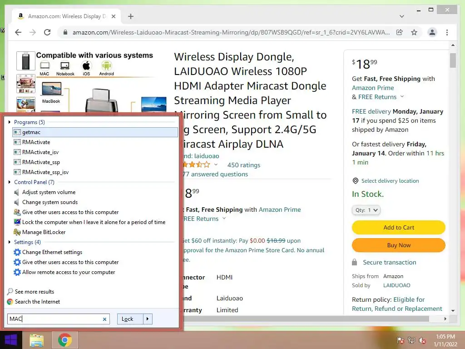The width and height of the screenshot is (465, 349).
Task: Select the top dongle product thumbnail
Action: [x=26, y=61]
